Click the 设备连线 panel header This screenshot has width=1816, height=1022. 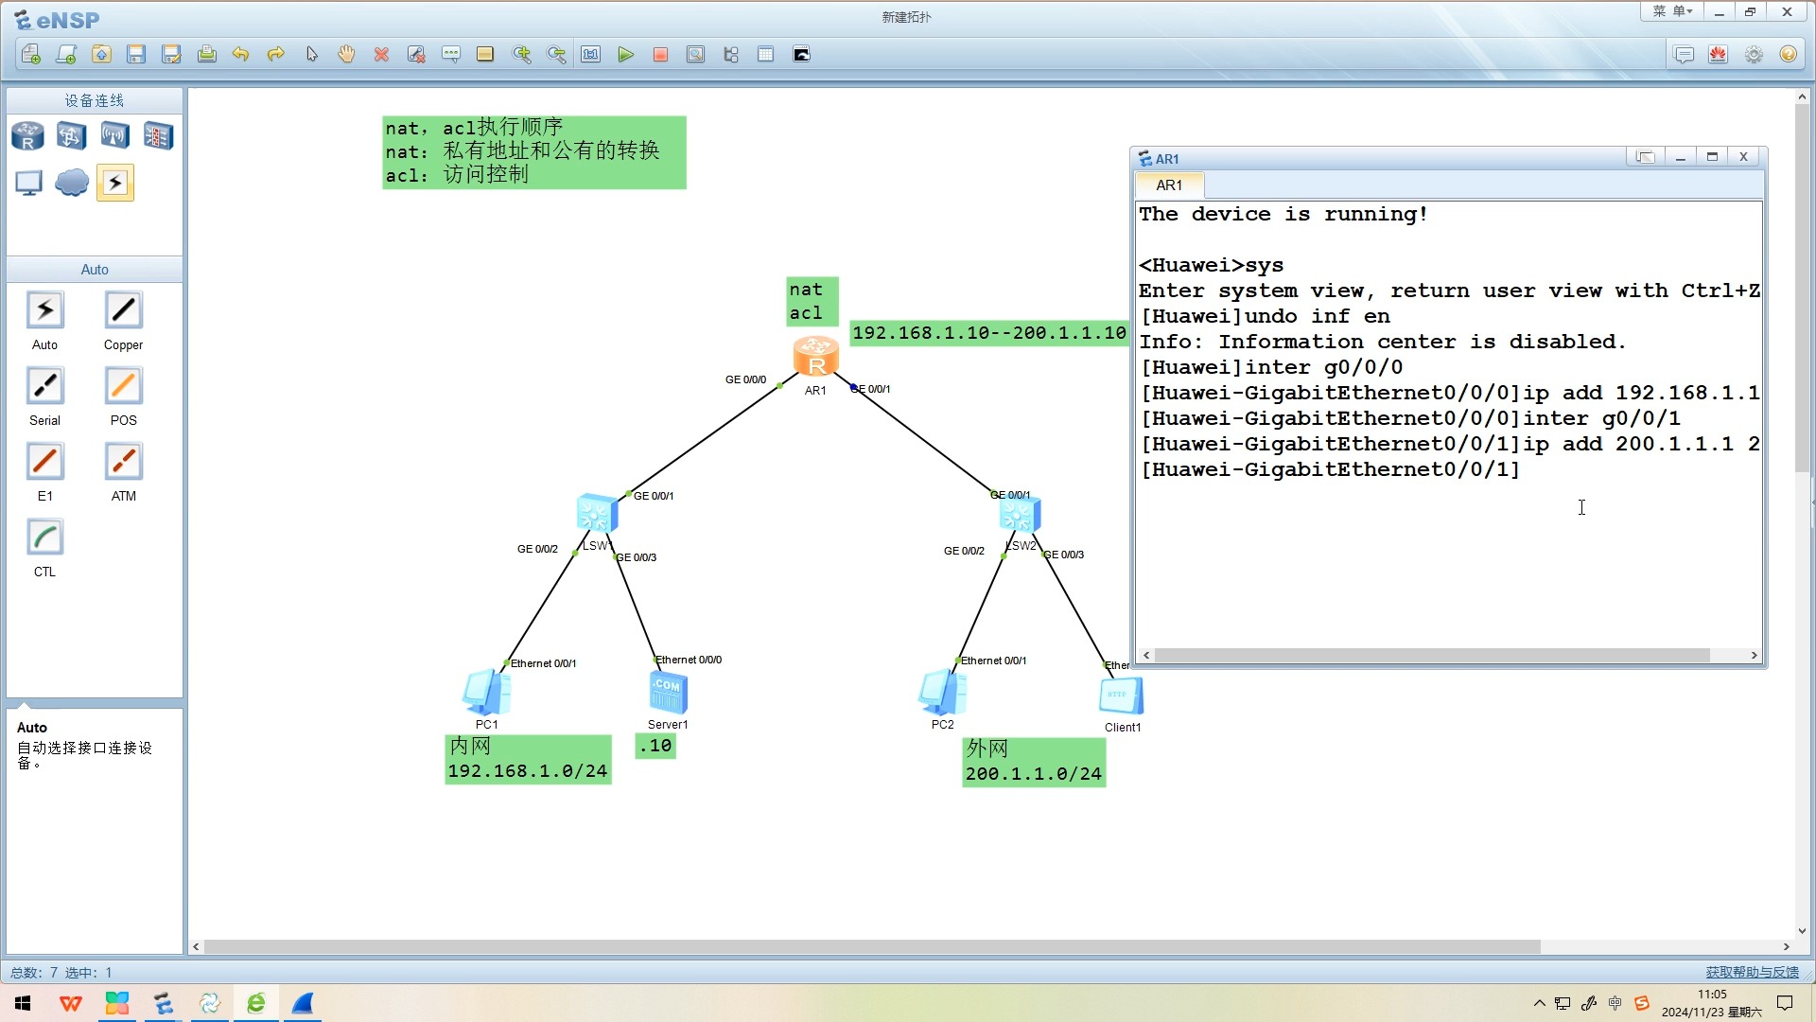point(95,100)
